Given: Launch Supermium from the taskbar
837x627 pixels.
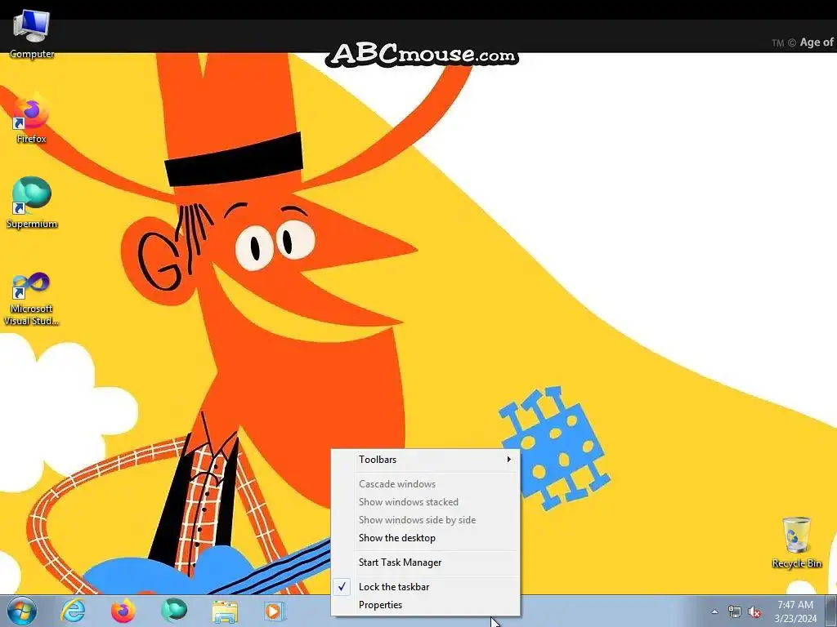Looking at the screenshot, I should 174,611.
